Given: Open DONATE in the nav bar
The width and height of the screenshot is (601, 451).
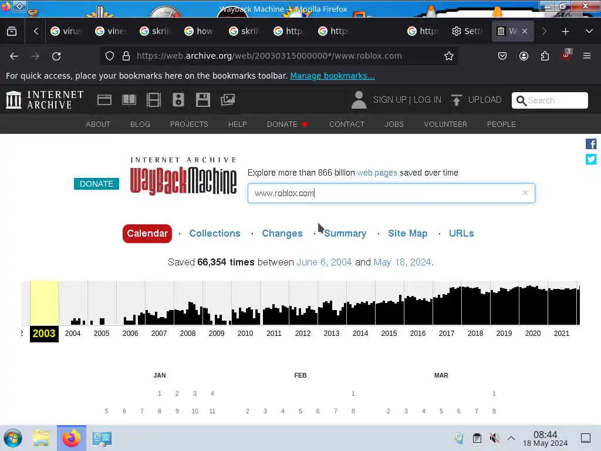Looking at the screenshot, I should (287, 124).
